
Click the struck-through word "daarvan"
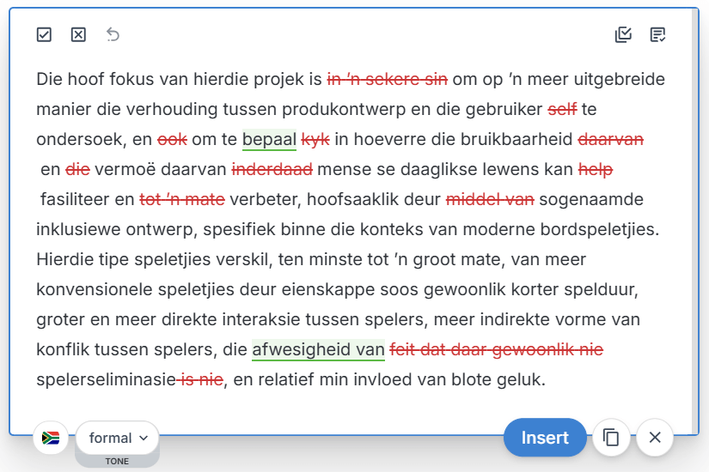coord(610,139)
